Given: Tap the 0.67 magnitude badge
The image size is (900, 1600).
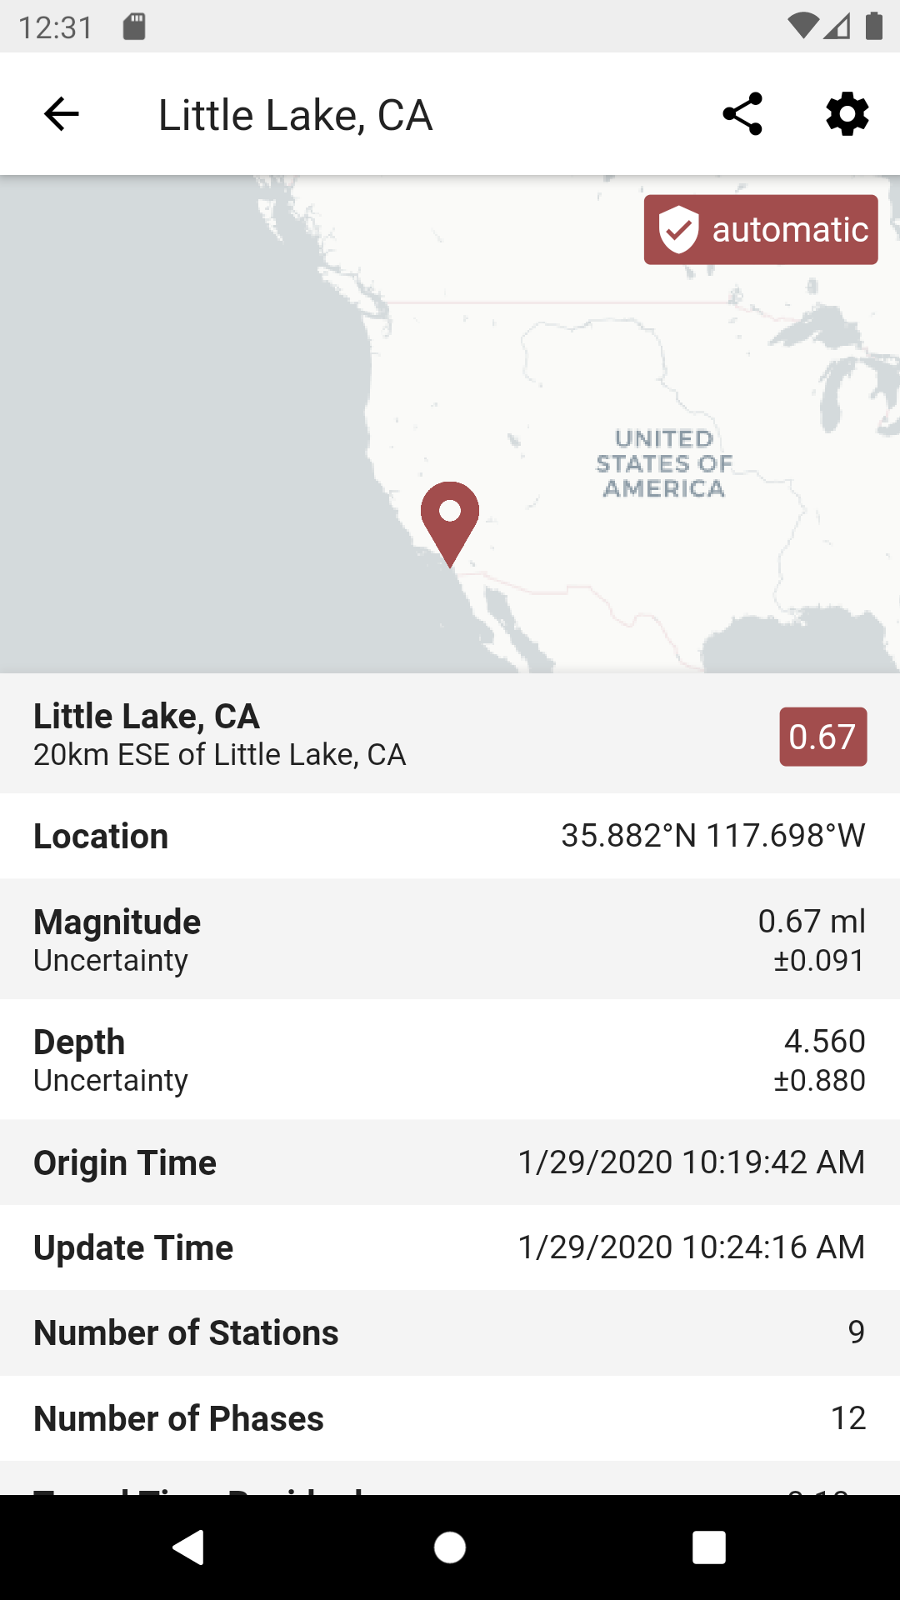Looking at the screenshot, I should pyautogui.click(x=822, y=737).
